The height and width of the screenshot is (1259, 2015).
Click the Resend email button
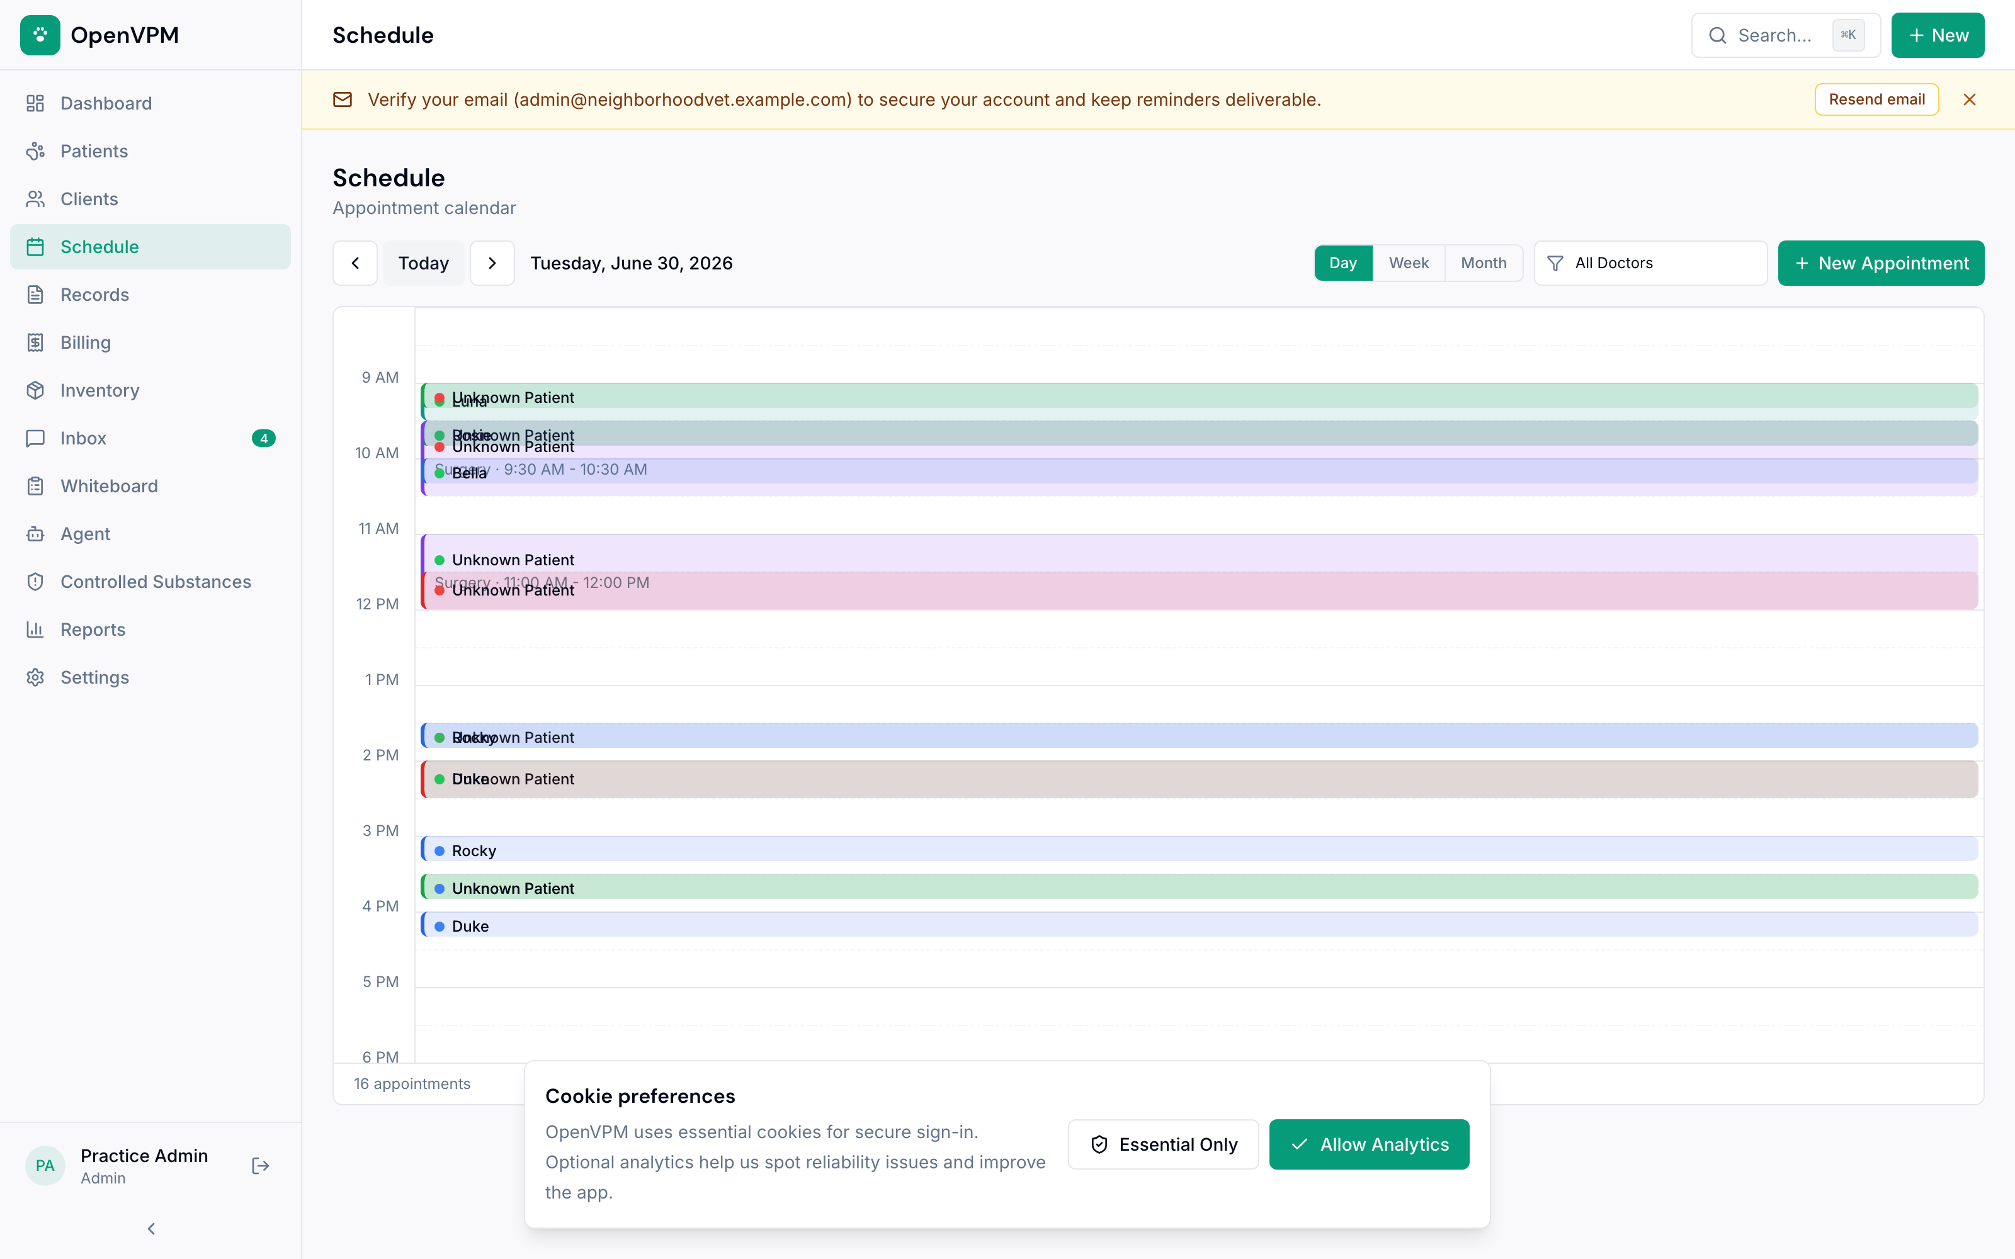(x=1876, y=99)
